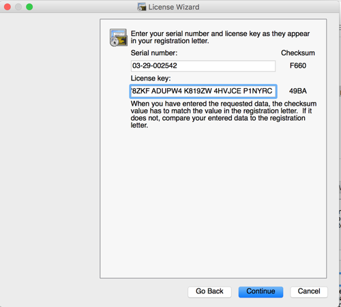
Task: Click the empty gray panel left of wizard
Action: (50, 148)
